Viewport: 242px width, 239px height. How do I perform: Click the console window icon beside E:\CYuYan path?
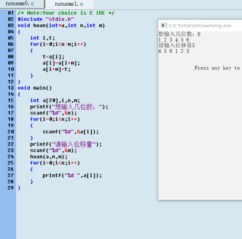tap(164, 25)
